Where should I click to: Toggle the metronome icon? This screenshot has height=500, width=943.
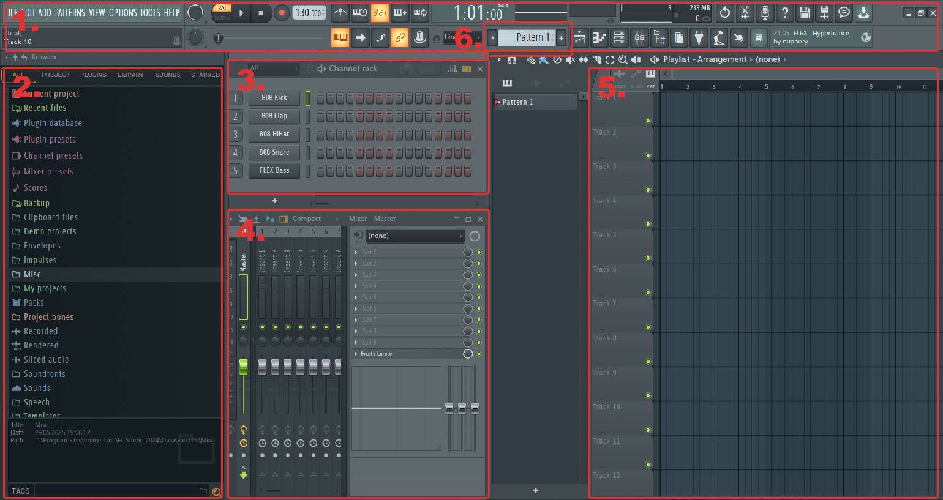click(x=340, y=12)
